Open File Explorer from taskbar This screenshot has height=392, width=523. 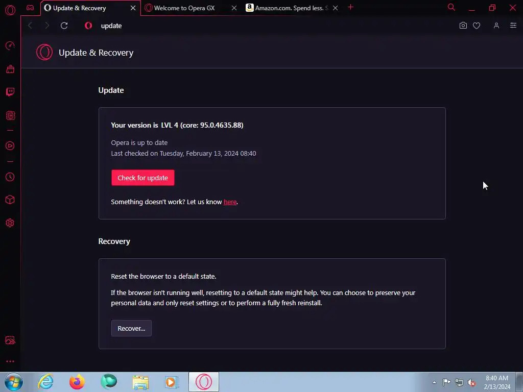point(140,382)
